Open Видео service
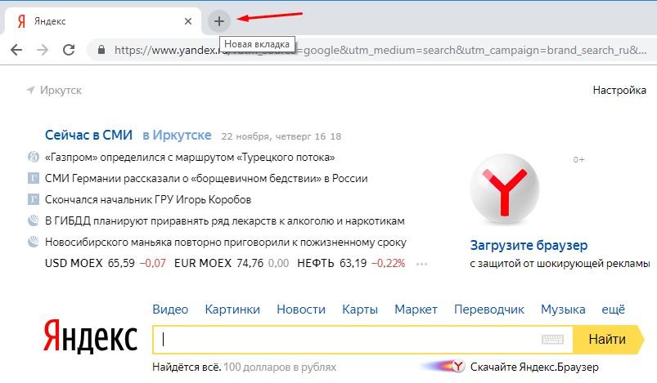Image resolution: width=657 pixels, height=383 pixels. 170,310
